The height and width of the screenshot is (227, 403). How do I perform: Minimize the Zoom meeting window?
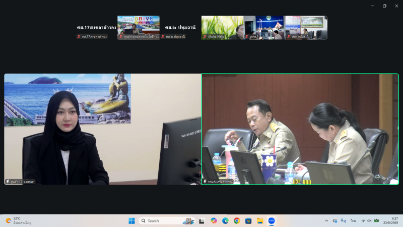[373, 6]
